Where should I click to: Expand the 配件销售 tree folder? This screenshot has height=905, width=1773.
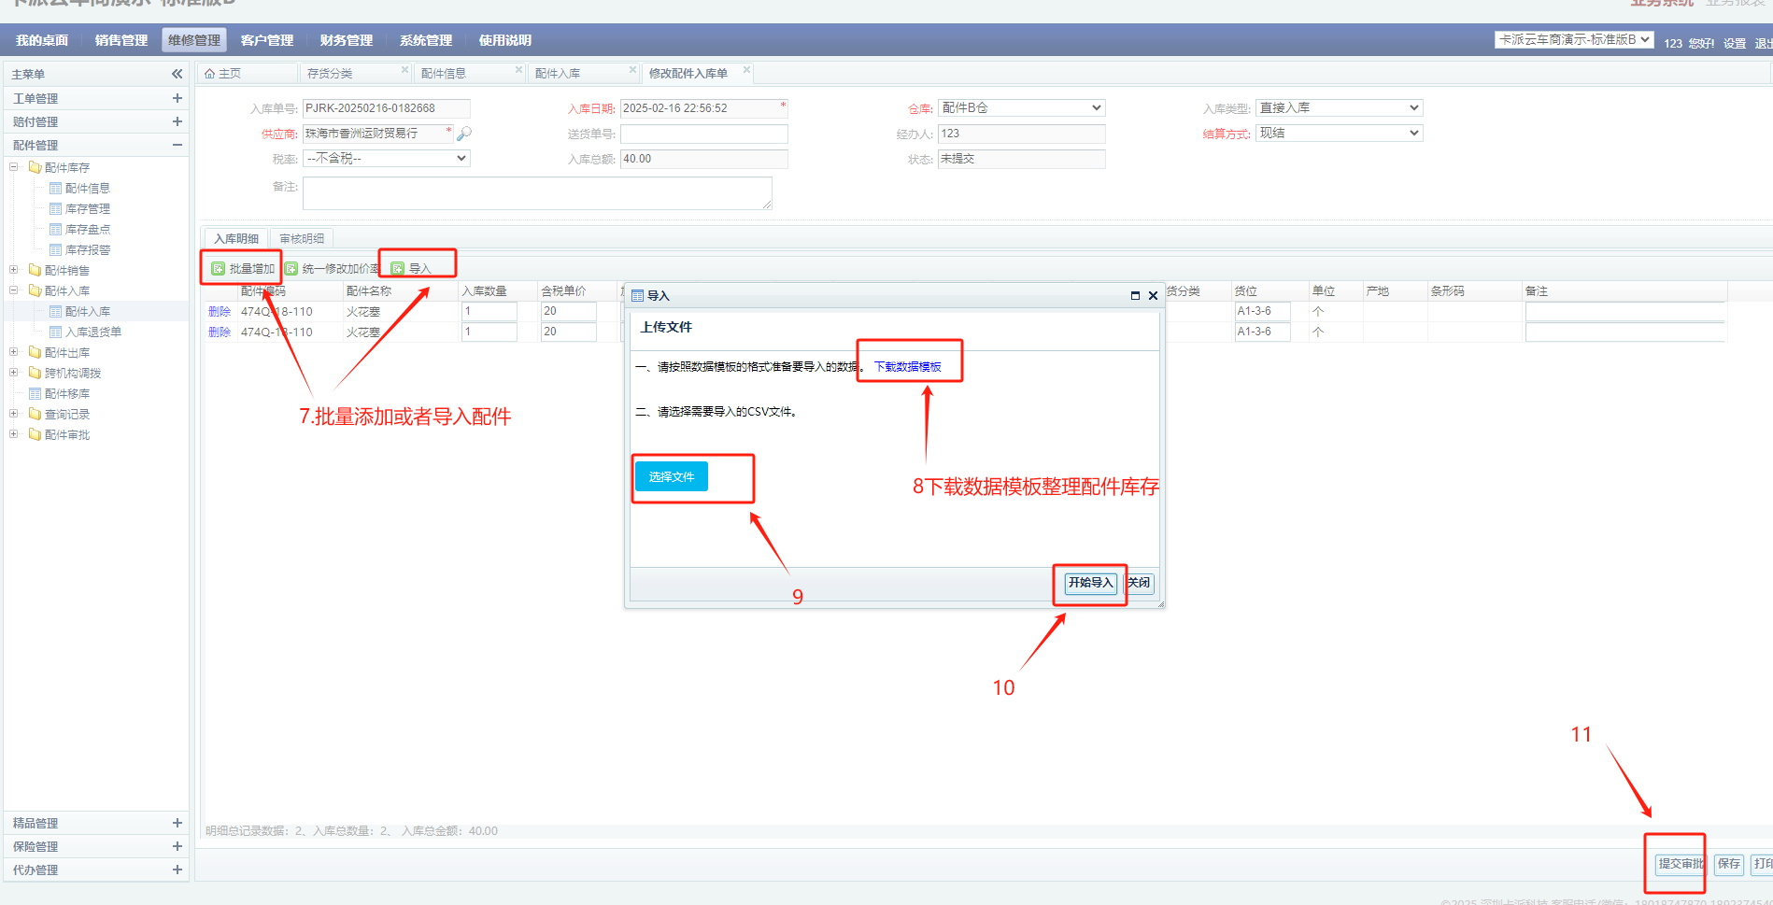[14, 270]
